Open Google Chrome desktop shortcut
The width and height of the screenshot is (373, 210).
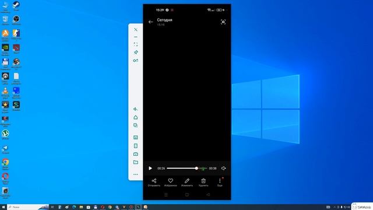click(x=5, y=164)
